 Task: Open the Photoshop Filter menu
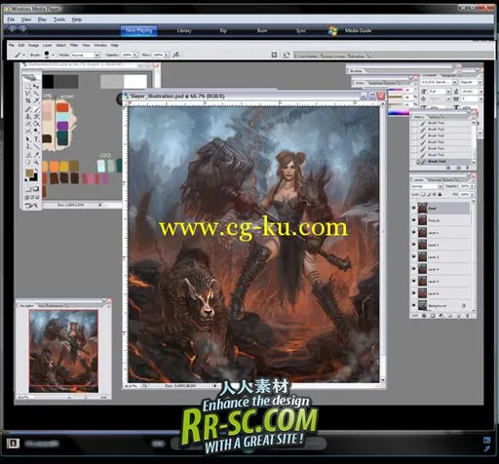(x=74, y=45)
